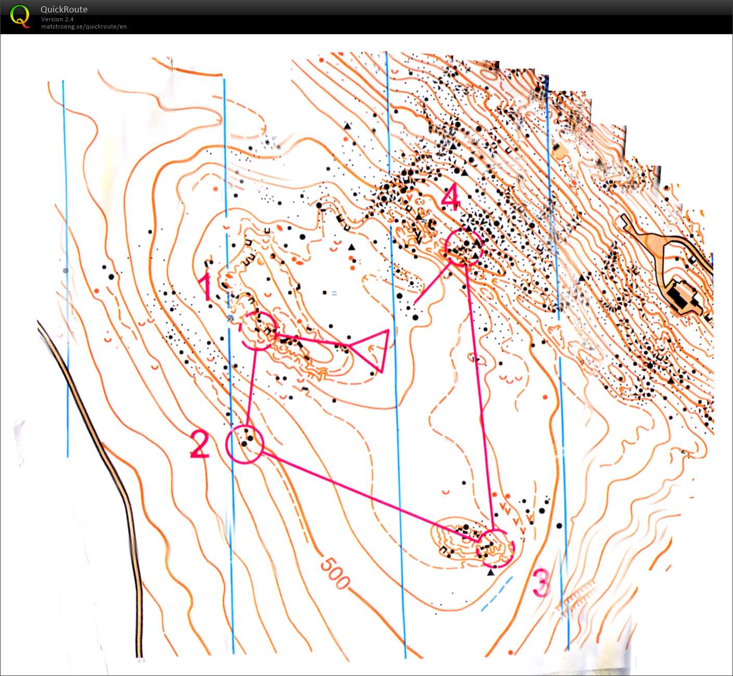Click control circle 3 on the map
Screen dimensions: 733x676
tap(495, 548)
